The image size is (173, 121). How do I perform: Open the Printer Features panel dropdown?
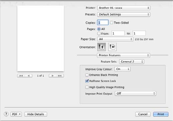[124, 55]
